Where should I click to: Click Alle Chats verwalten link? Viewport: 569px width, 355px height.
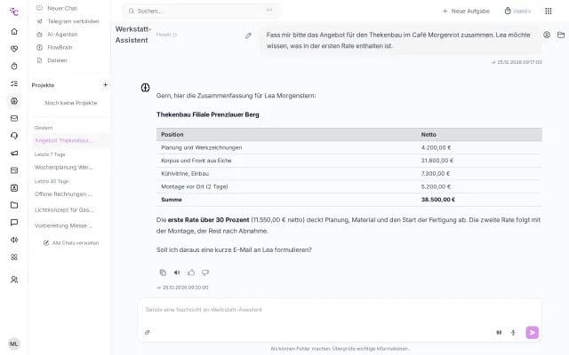pyautogui.click(x=71, y=243)
